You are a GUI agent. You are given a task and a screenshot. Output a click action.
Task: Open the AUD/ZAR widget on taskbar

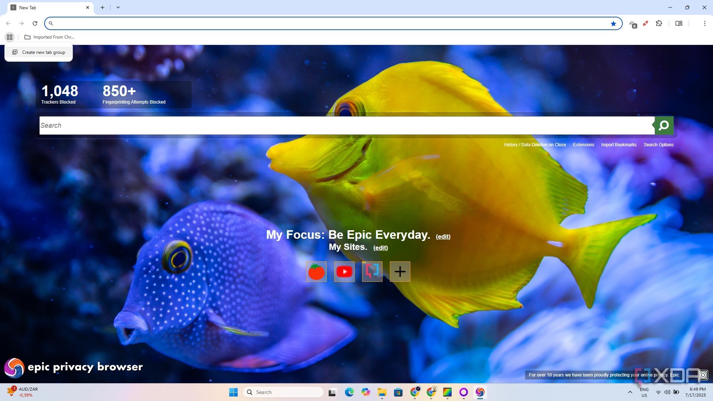click(23, 392)
